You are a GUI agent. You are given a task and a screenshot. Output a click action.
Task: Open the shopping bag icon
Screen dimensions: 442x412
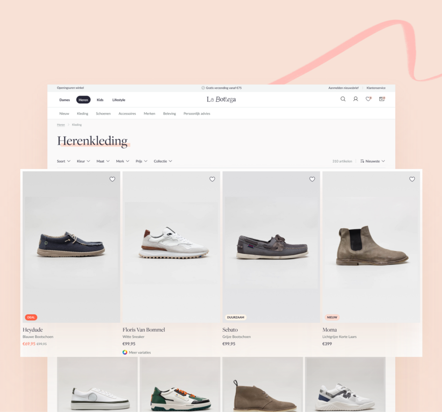pyautogui.click(x=381, y=99)
